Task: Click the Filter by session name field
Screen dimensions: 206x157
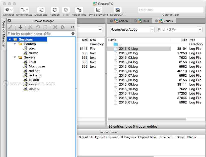Action: pos(39,34)
